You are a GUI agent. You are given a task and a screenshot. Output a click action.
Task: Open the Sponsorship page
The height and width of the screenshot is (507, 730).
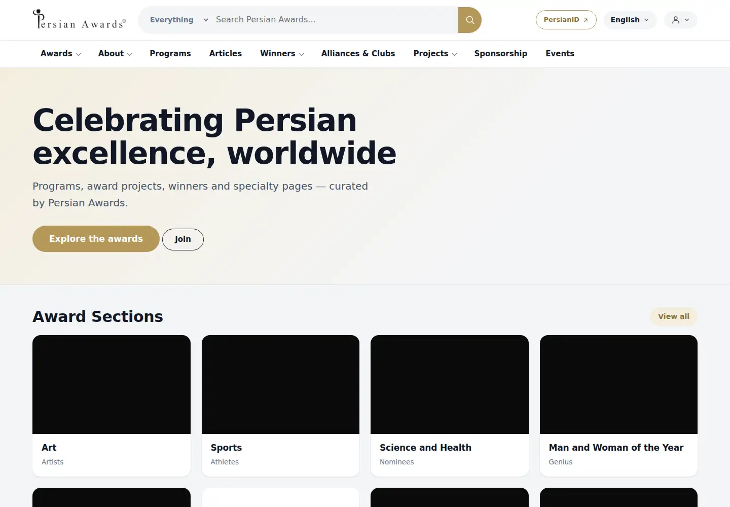tap(501, 54)
